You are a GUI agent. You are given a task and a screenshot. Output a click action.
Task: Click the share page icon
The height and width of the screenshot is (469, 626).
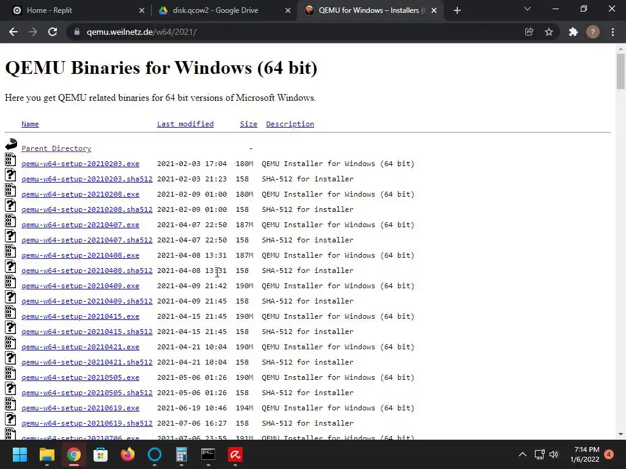(x=529, y=32)
